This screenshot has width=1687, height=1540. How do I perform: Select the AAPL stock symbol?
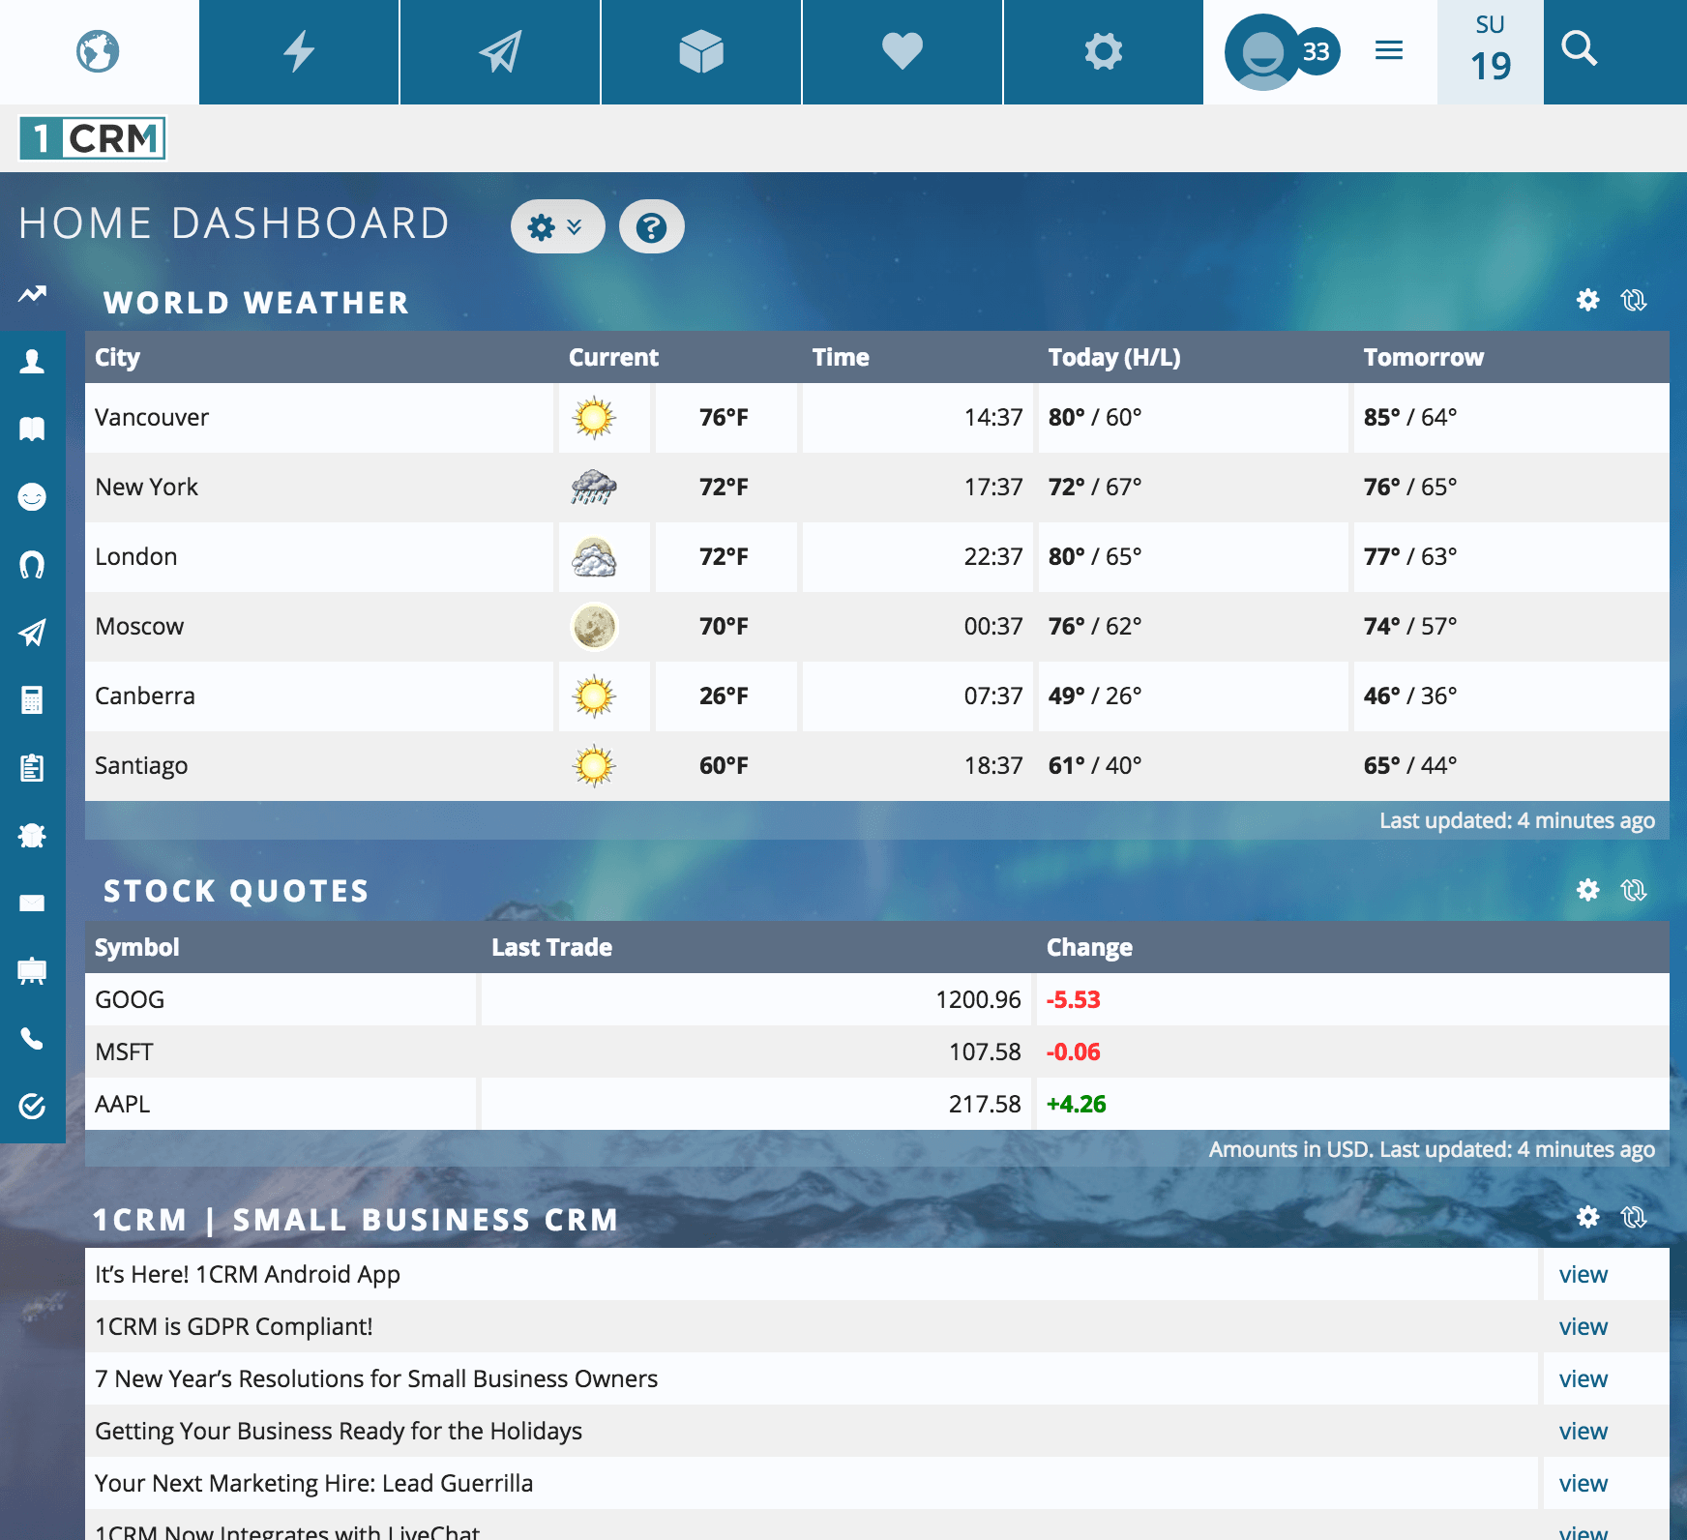click(x=123, y=1104)
